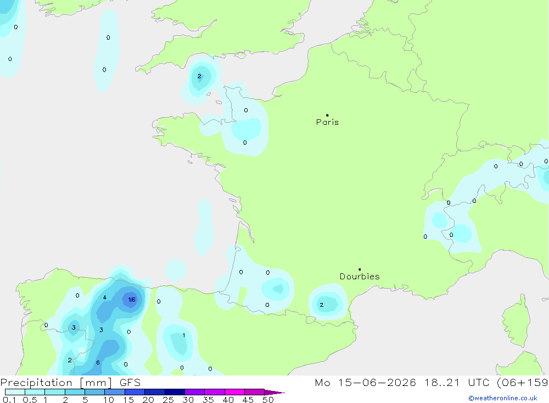Click the purple arrow tip above 50
This screenshot has width=549, height=403.
(274, 392)
